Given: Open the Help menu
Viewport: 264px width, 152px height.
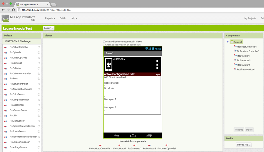Looking at the screenshot, I should pos(74,18).
